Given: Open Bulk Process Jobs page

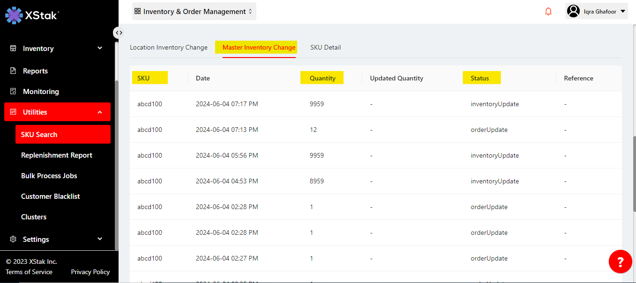Looking at the screenshot, I should (49, 176).
